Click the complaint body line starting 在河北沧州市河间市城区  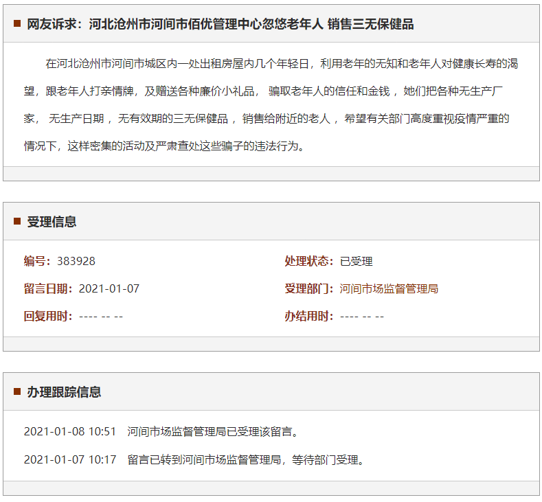[x=282, y=64]
